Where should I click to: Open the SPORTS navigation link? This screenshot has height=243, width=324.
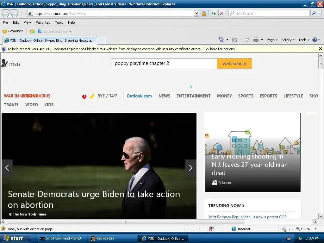coord(246,96)
